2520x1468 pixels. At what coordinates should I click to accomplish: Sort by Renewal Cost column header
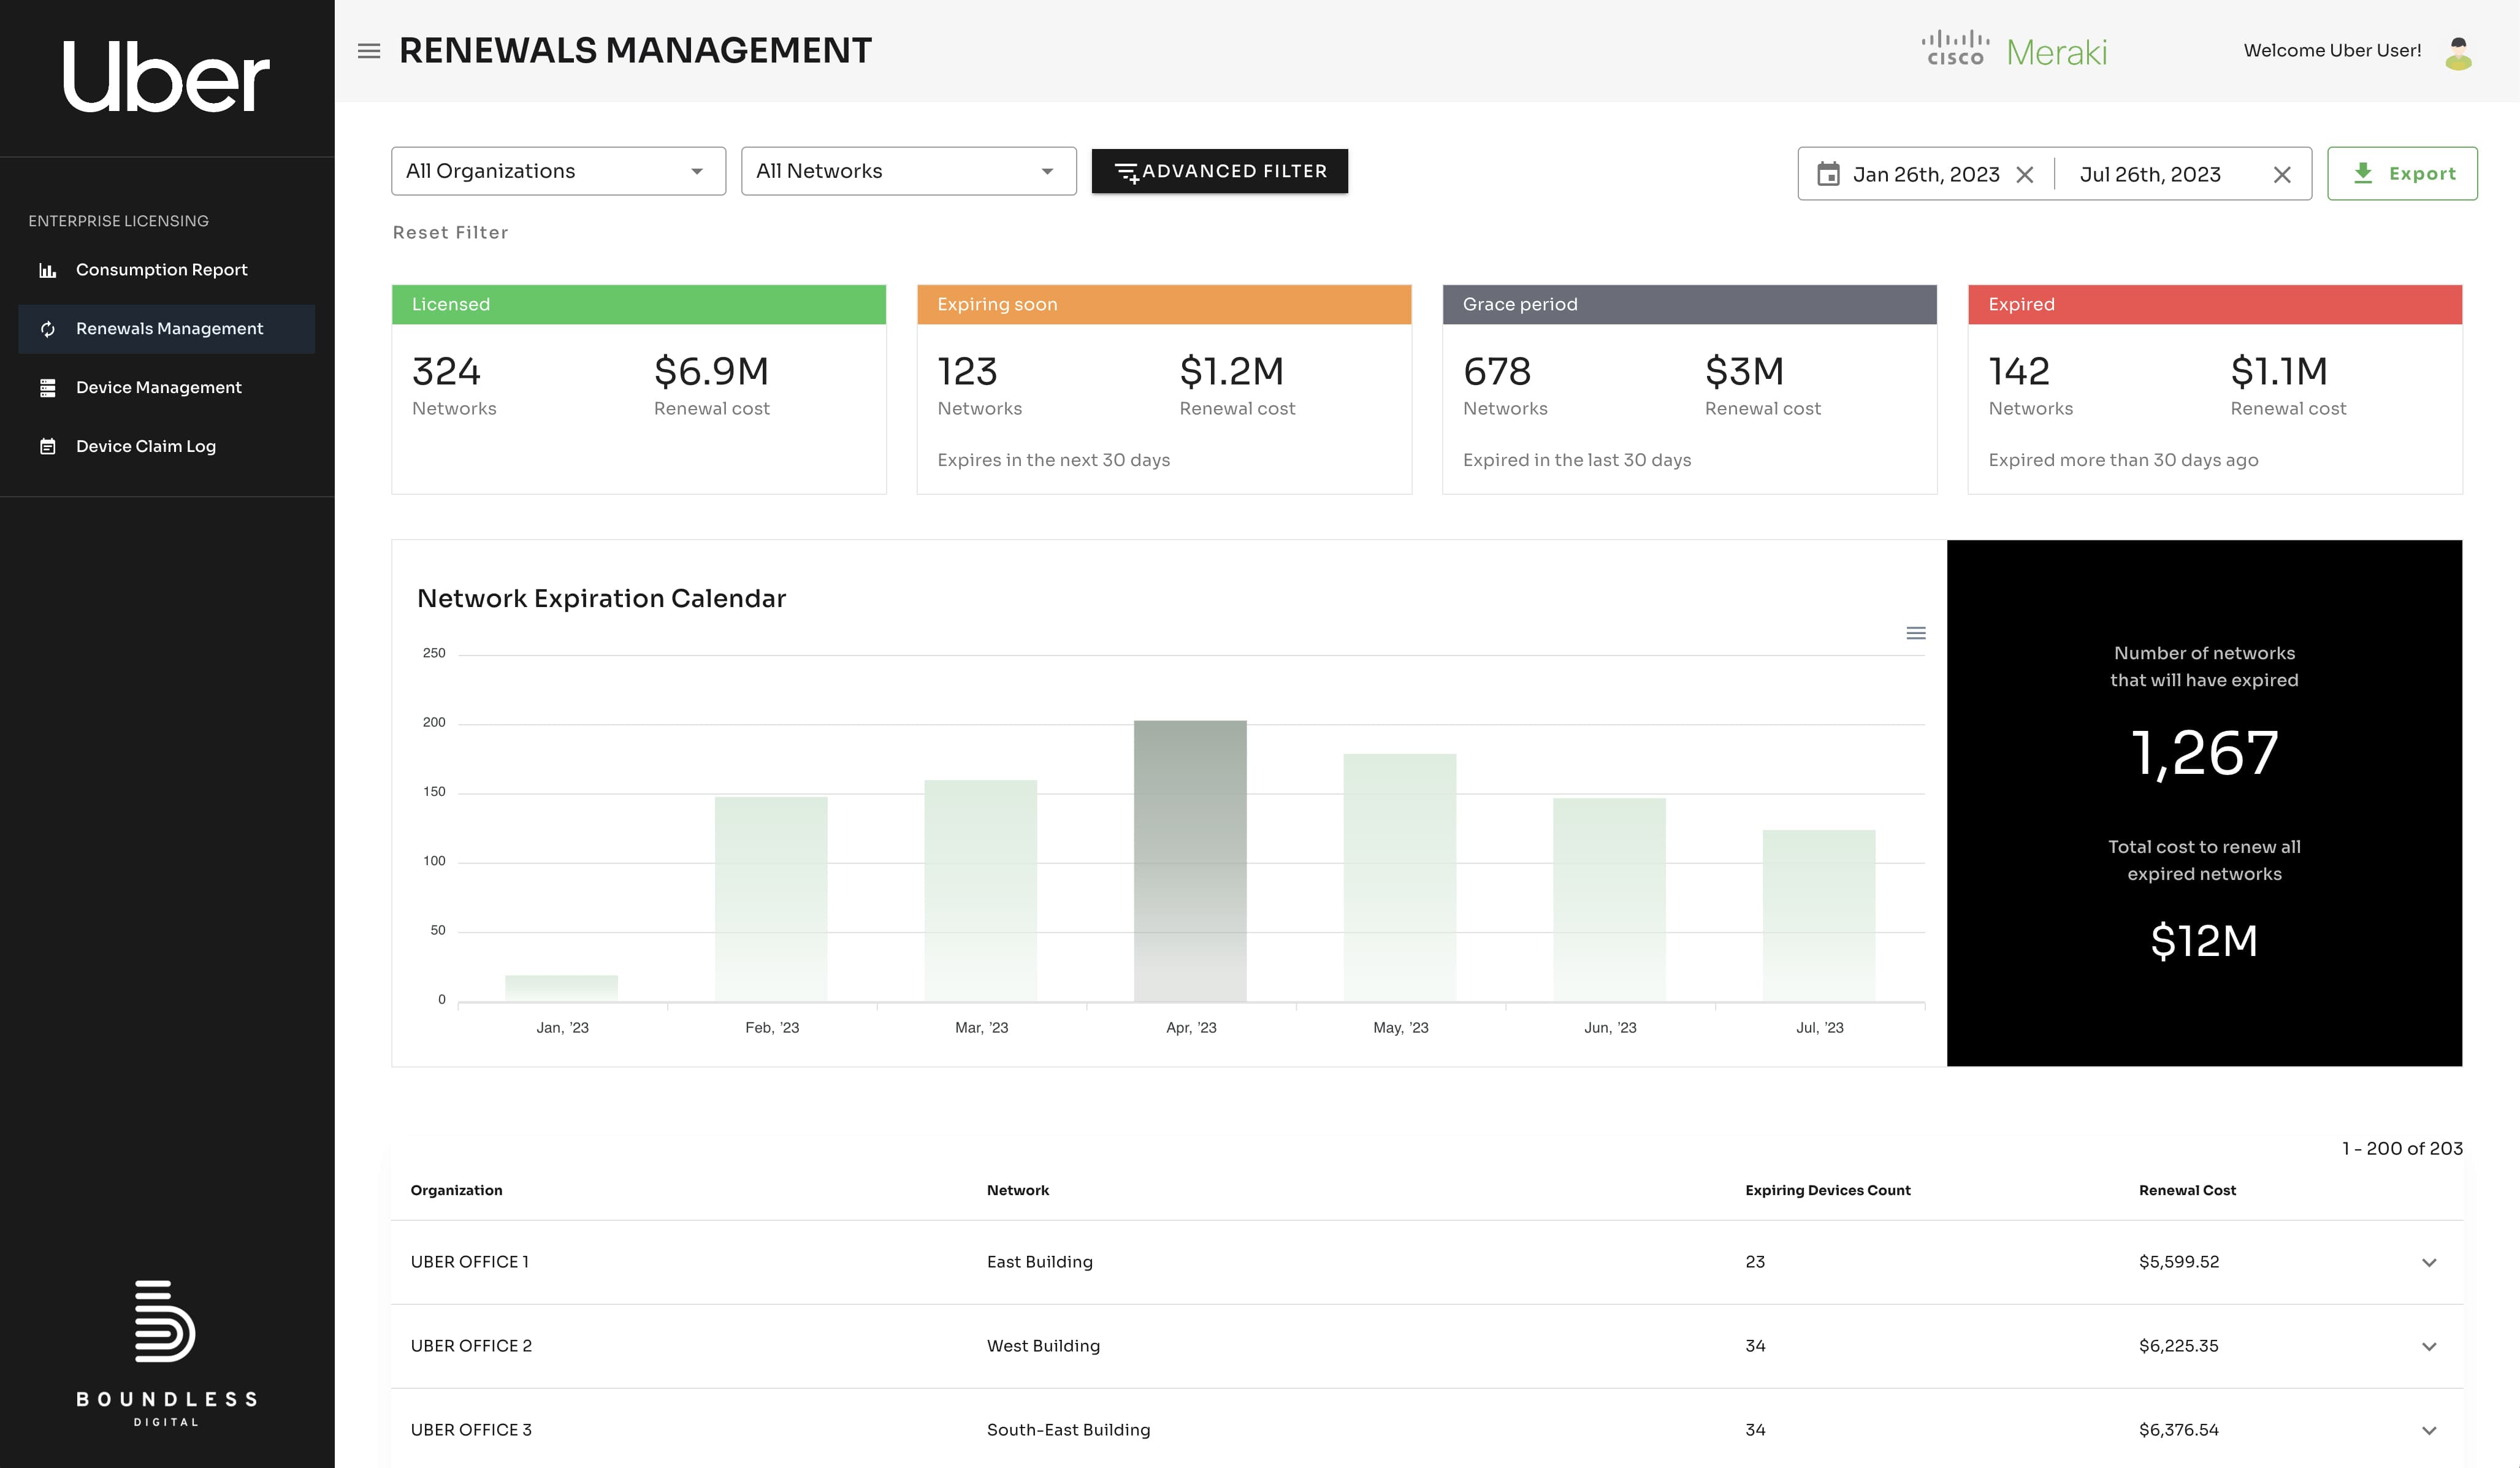[2187, 1190]
